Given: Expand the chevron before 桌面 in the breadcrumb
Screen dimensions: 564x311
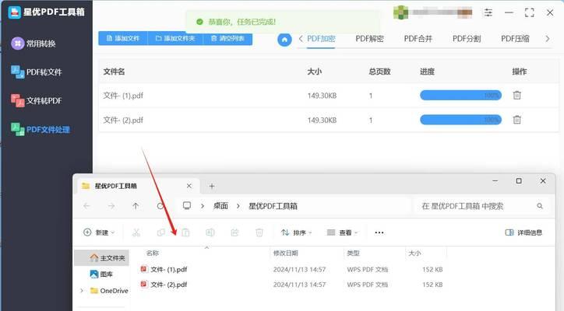Looking at the screenshot, I should click(203, 206).
